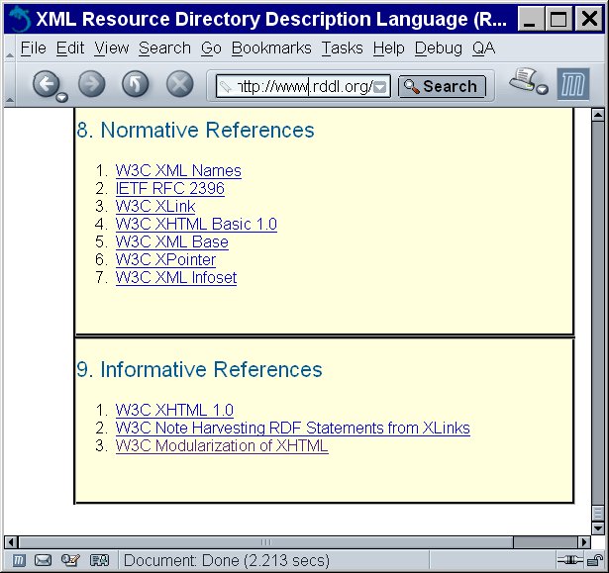
Task: Click the Forward navigation button
Action: click(91, 85)
